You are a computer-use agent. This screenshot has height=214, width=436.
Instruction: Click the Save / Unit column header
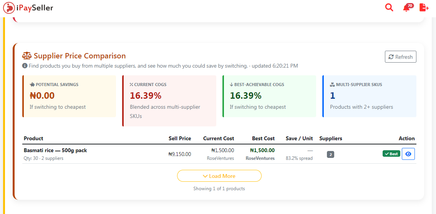[299, 138]
